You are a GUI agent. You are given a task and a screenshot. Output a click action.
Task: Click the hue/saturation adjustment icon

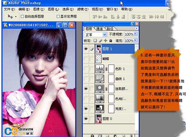click(100, 99)
